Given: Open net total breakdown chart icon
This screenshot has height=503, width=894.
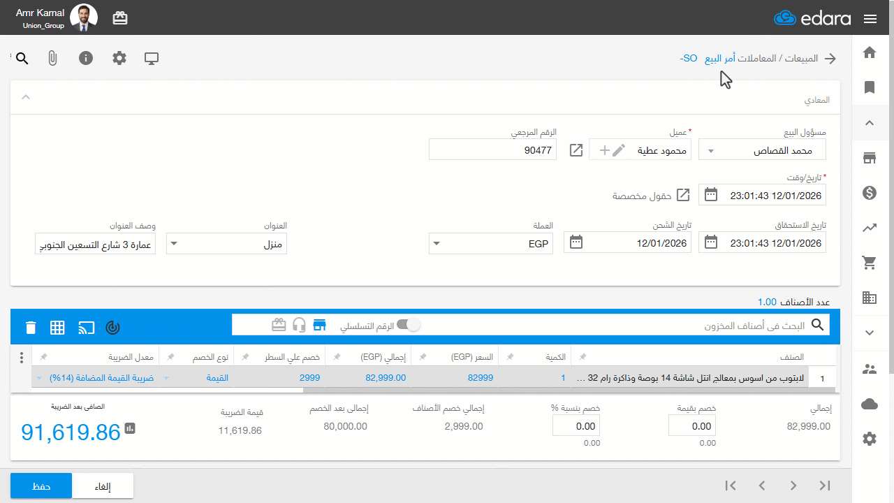Looking at the screenshot, I should click(x=130, y=428).
